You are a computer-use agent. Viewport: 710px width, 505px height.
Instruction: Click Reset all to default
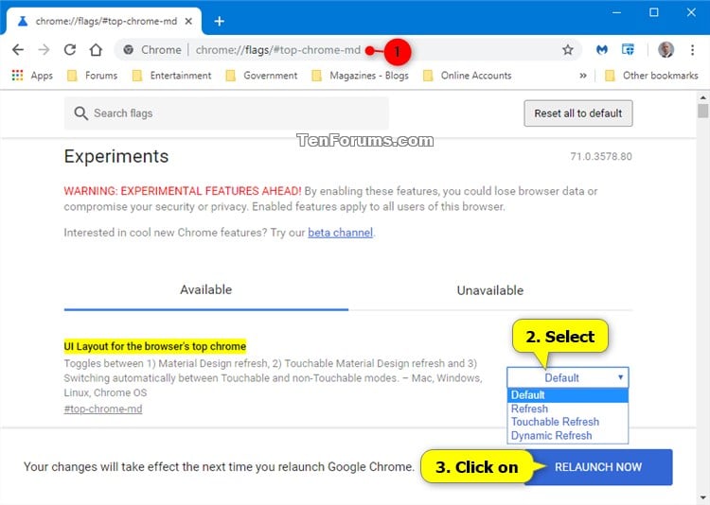tap(578, 113)
